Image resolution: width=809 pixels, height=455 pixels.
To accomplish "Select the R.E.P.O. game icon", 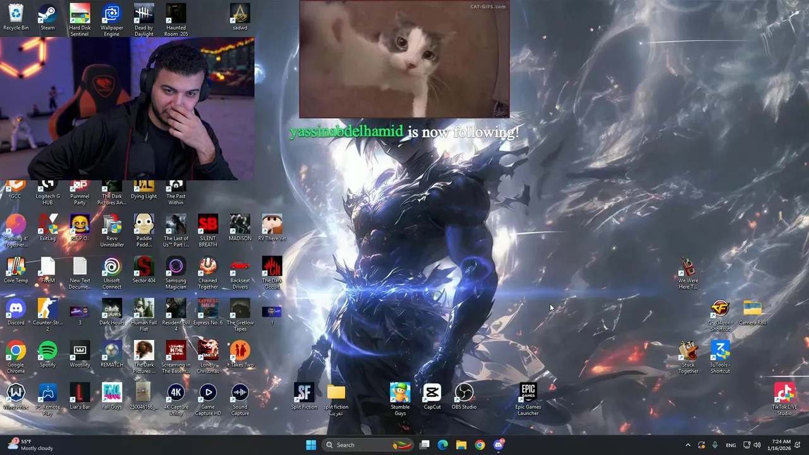I will coord(80,227).
